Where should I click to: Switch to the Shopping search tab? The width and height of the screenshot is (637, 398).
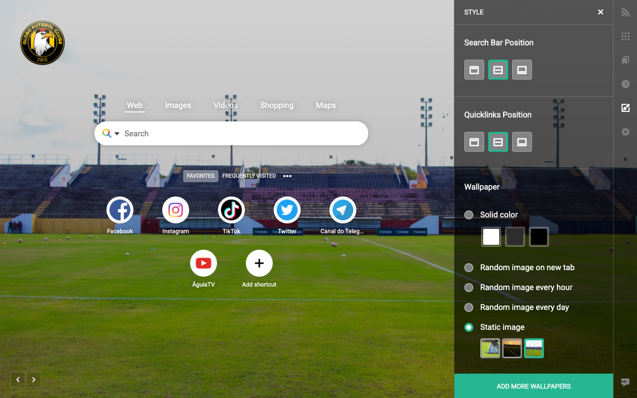277,105
